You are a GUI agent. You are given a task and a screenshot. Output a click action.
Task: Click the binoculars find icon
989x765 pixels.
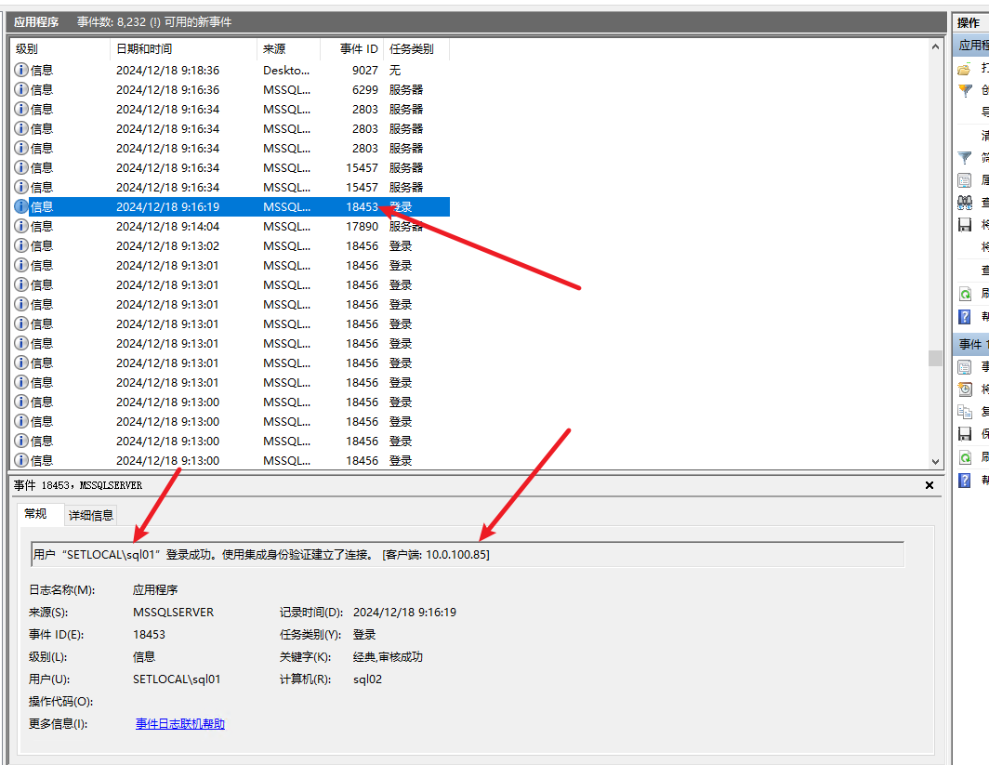pyautogui.click(x=965, y=203)
